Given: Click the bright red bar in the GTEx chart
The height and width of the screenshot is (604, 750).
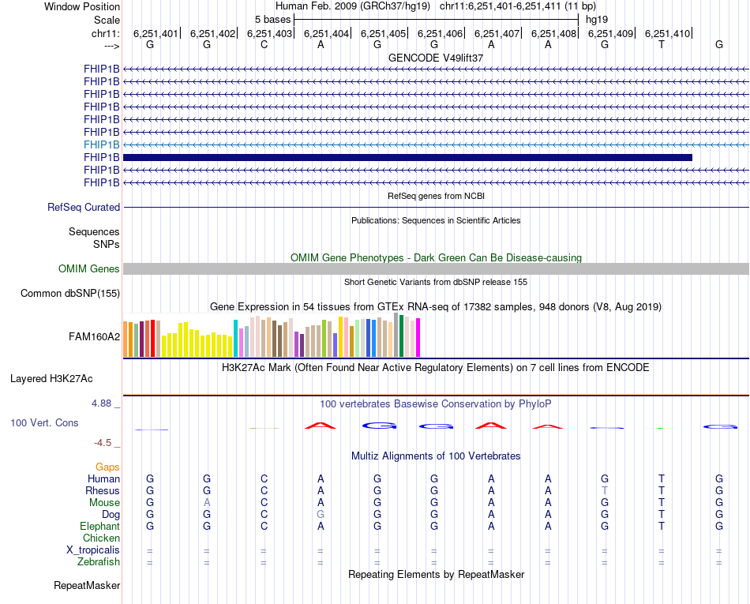Looking at the screenshot, I should 152,338.
